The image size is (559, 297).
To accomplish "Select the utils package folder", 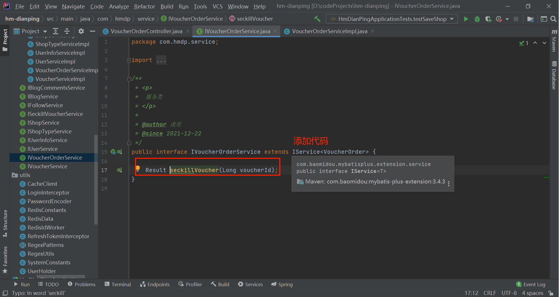I will (x=25, y=175).
